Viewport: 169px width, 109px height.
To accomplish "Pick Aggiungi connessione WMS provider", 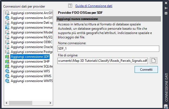I will [30, 76].
